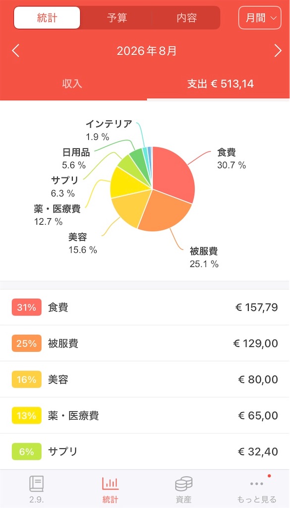
Task: Open 薬・医療費 row € 65,00
Action: coord(145,415)
